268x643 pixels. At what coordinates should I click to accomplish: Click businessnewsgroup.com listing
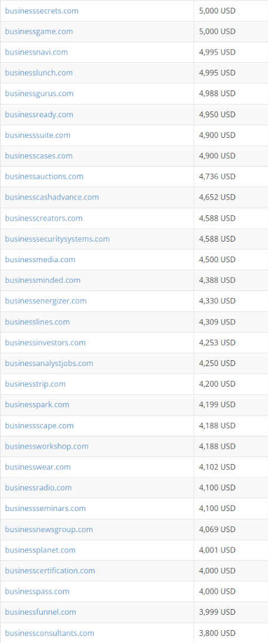[49, 529]
